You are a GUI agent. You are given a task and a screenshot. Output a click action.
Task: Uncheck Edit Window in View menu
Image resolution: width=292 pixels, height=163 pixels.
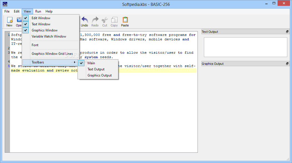[51, 18]
